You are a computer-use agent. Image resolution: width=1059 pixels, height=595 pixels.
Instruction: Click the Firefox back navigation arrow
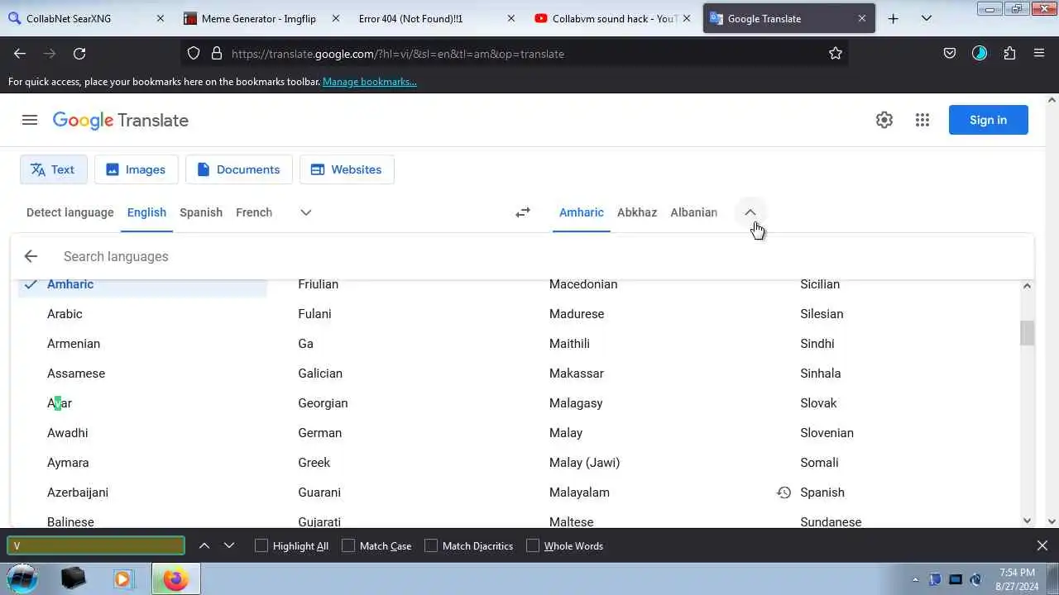point(20,53)
